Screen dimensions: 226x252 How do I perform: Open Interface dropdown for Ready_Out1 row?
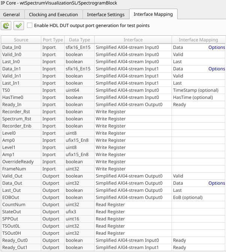133,247
